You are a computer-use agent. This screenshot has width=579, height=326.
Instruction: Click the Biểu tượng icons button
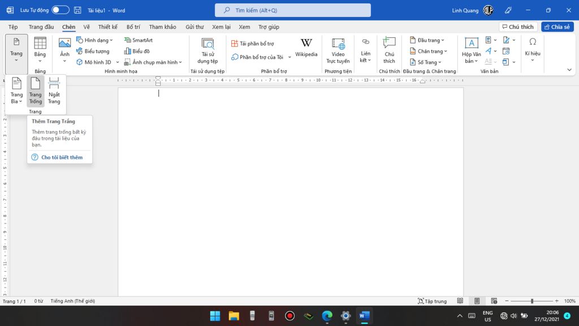[x=93, y=51]
